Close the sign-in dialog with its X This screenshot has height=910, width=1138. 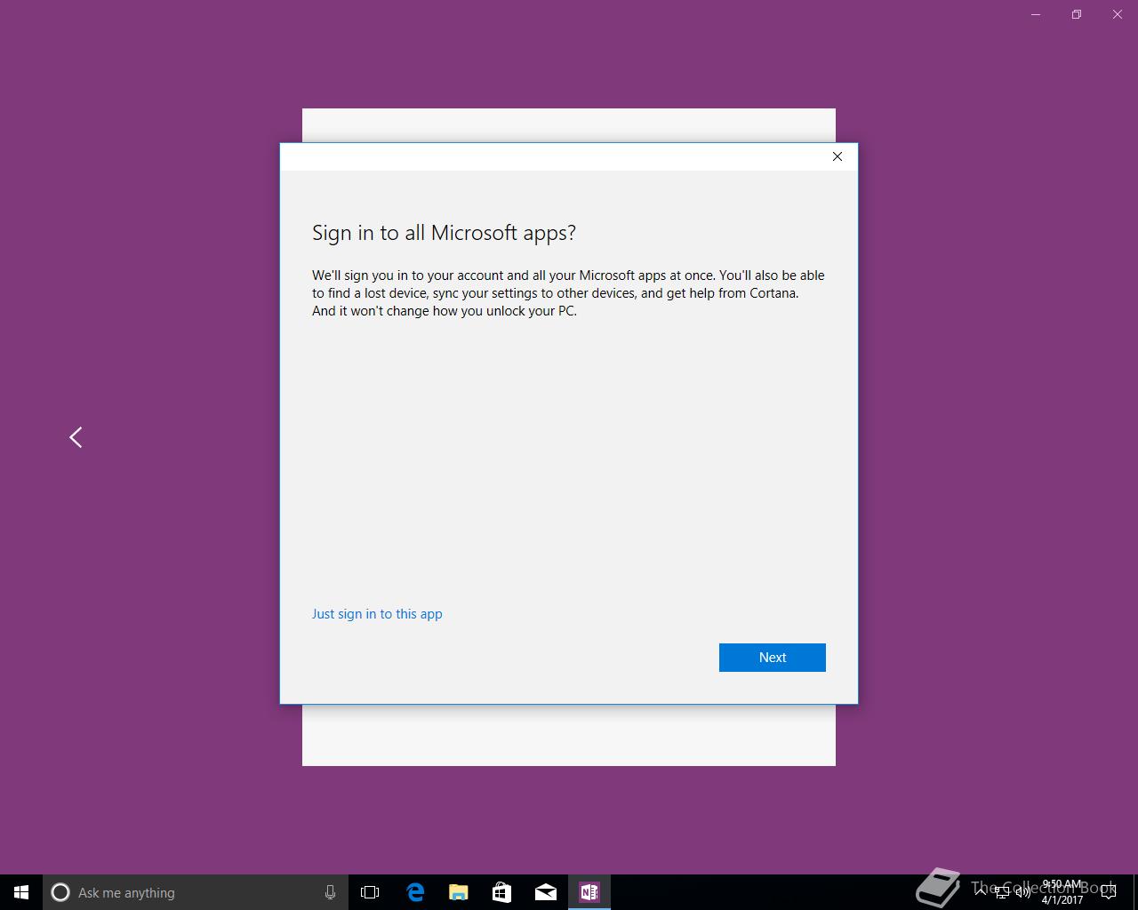tap(837, 156)
